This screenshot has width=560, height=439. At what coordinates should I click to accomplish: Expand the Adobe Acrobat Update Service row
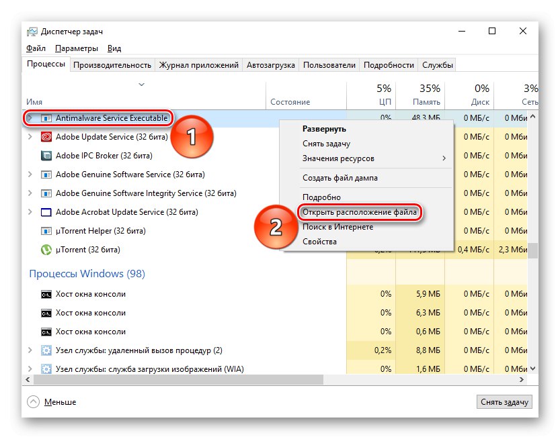point(30,212)
